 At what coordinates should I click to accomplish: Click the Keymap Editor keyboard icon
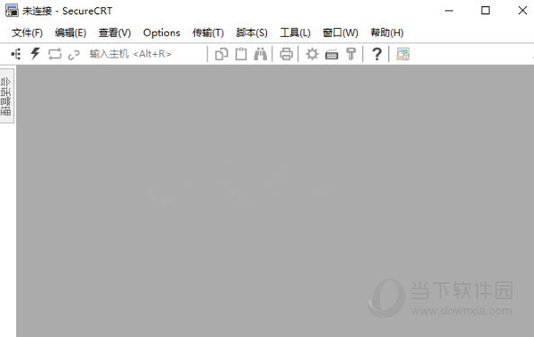(332, 55)
